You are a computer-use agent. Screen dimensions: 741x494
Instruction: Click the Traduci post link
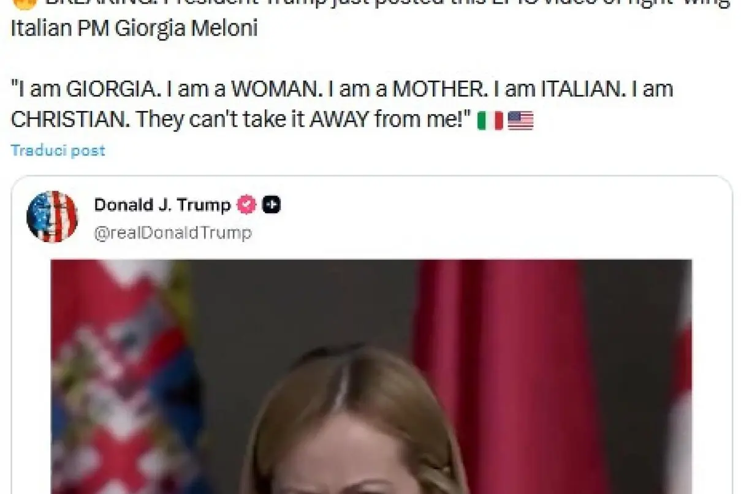[x=58, y=151]
